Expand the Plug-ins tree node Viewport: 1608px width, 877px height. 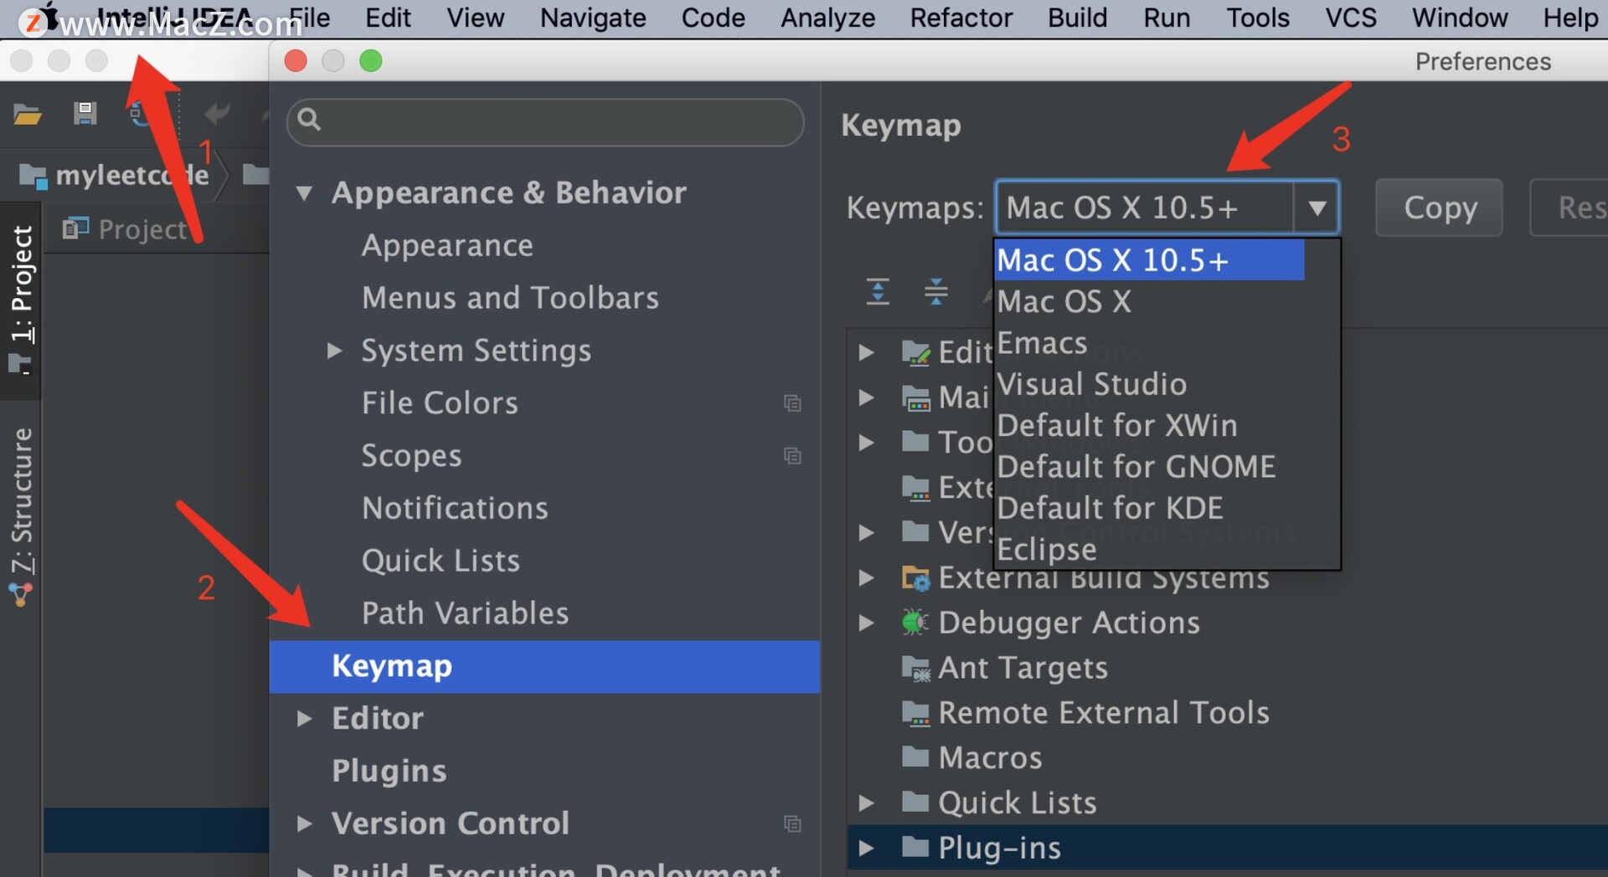867,848
